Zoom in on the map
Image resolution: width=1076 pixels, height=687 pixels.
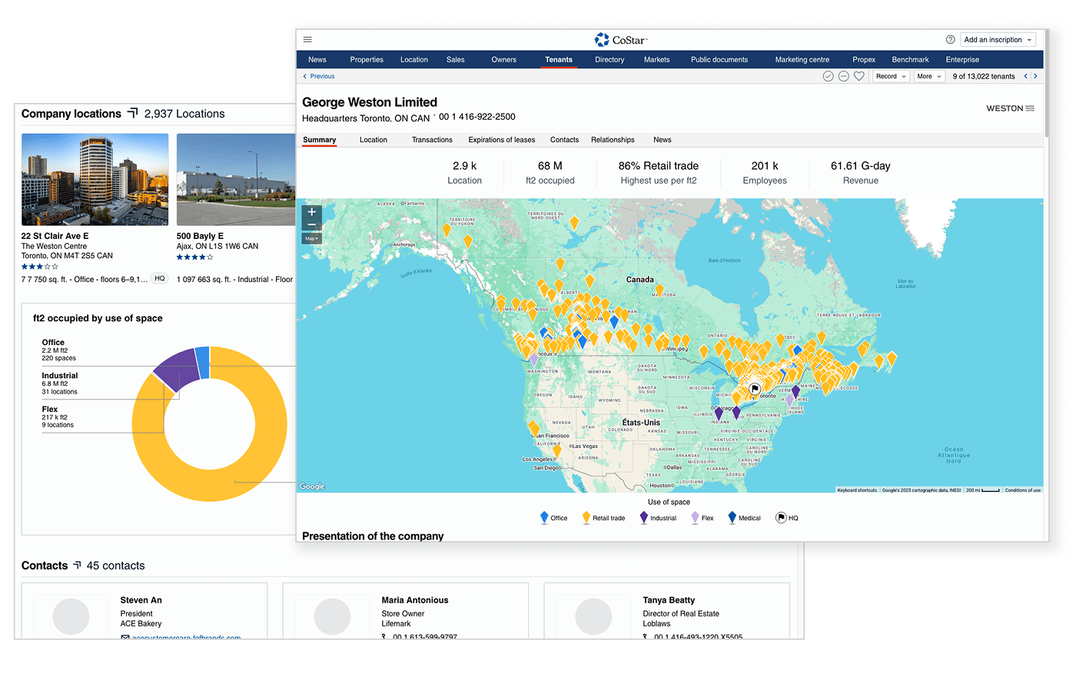click(x=311, y=212)
